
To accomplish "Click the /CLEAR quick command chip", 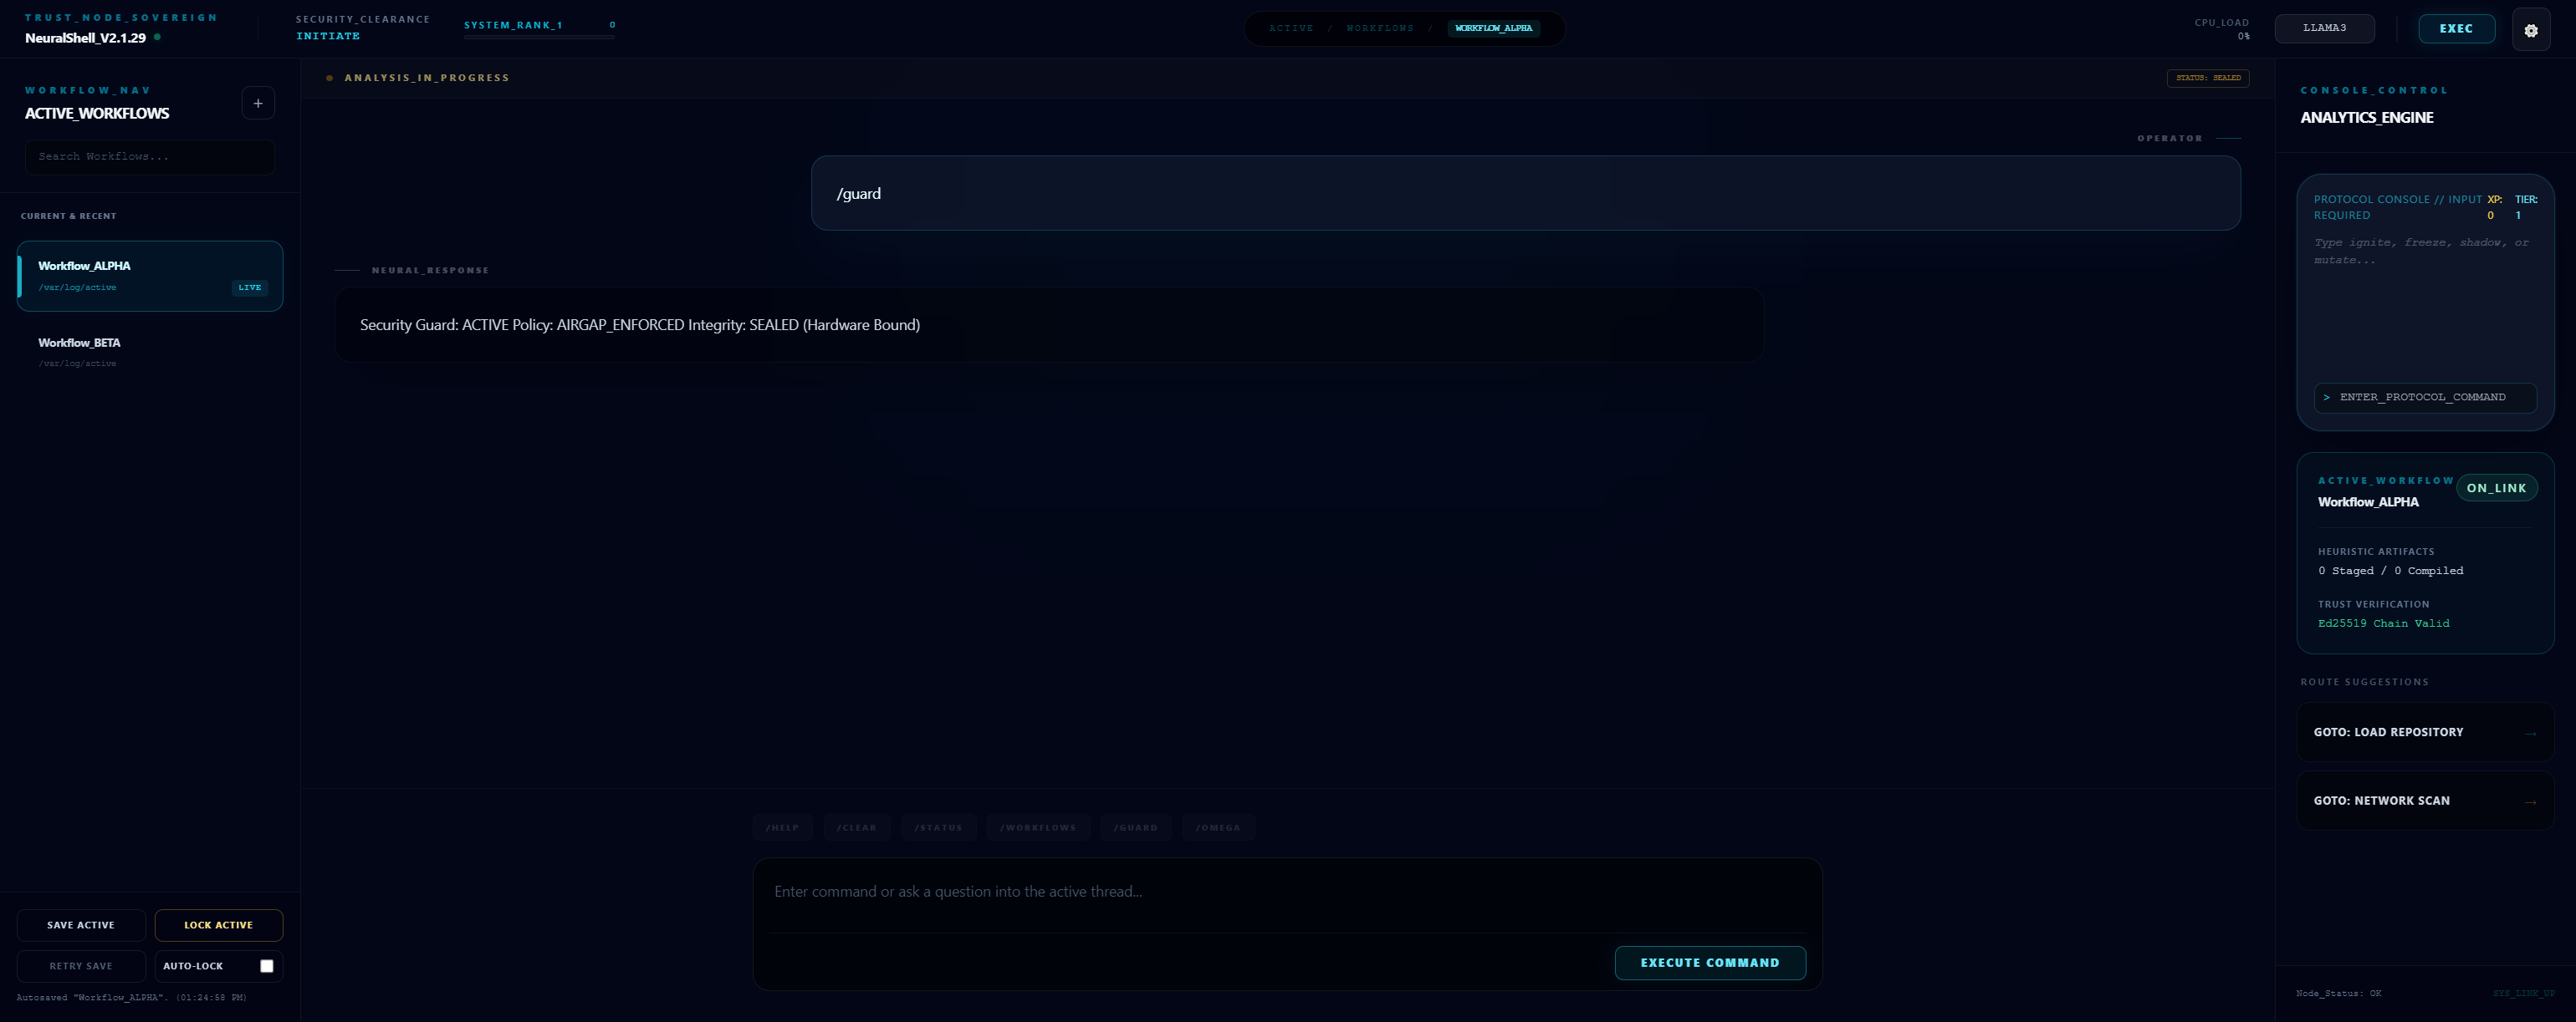I will [x=857, y=827].
